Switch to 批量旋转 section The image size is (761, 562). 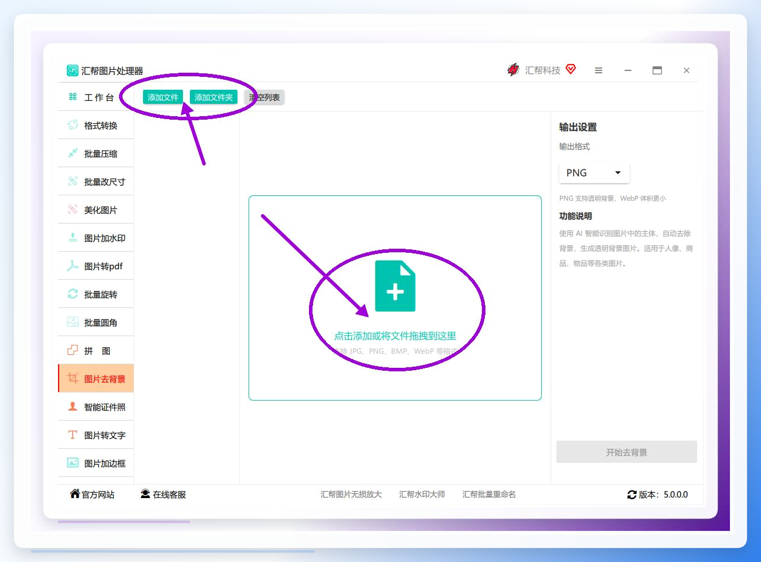(96, 294)
